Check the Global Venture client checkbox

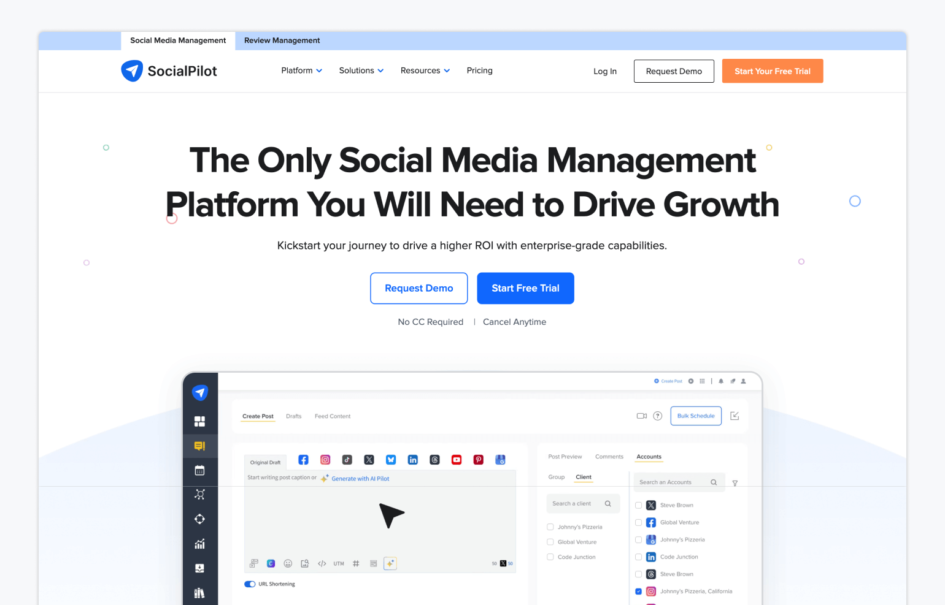(550, 542)
